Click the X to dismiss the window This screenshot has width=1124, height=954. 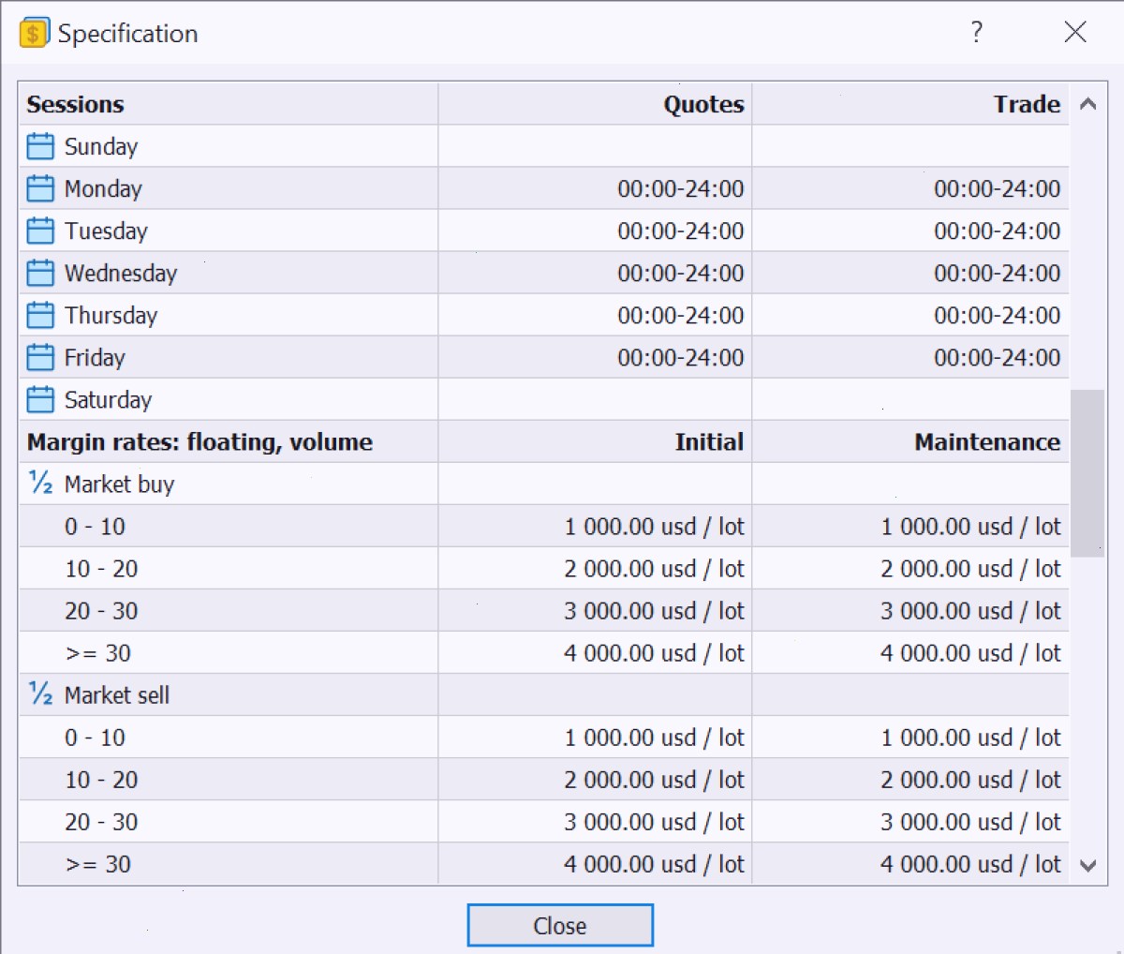click(1075, 32)
